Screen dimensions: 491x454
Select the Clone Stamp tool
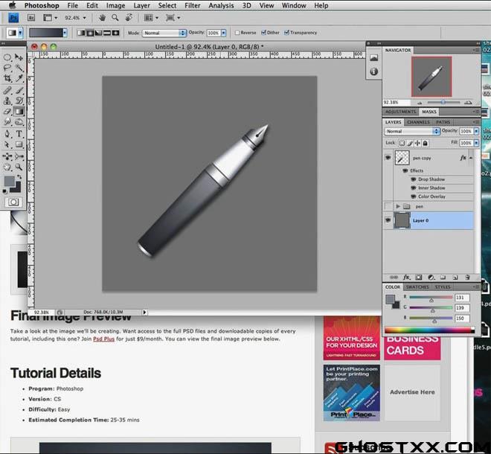pos(7,101)
